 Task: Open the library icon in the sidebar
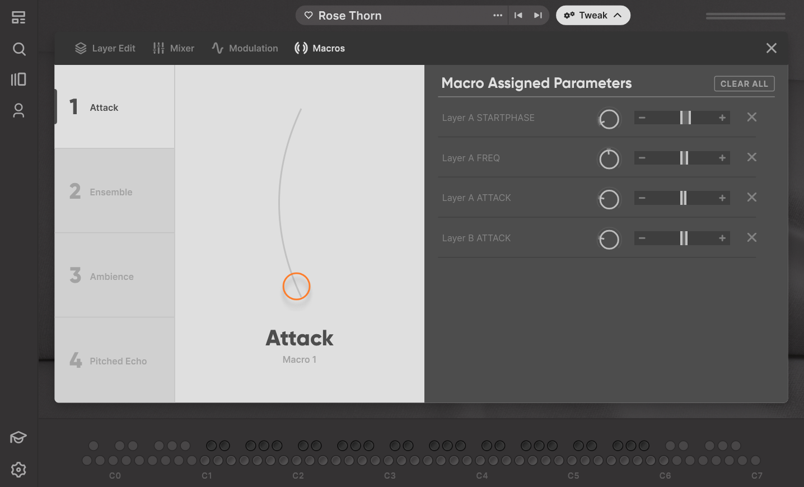click(18, 79)
